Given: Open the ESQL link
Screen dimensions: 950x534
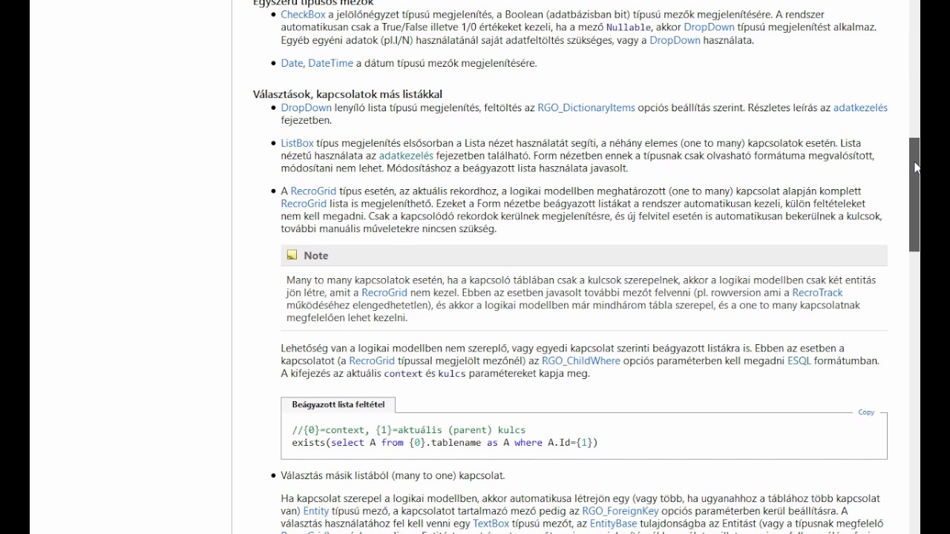Looking at the screenshot, I should 799,360.
